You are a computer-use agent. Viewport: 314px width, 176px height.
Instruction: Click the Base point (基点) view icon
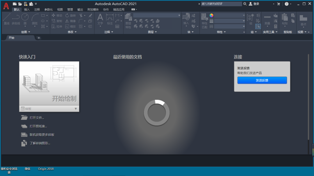303,20
